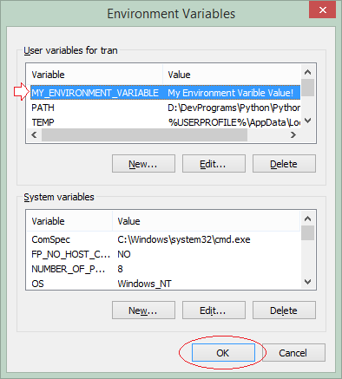Select the OS system variable row
The image size is (342, 379).
point(163,284)
